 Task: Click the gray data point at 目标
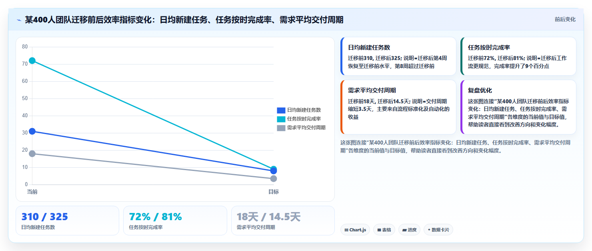click(274, 179)
